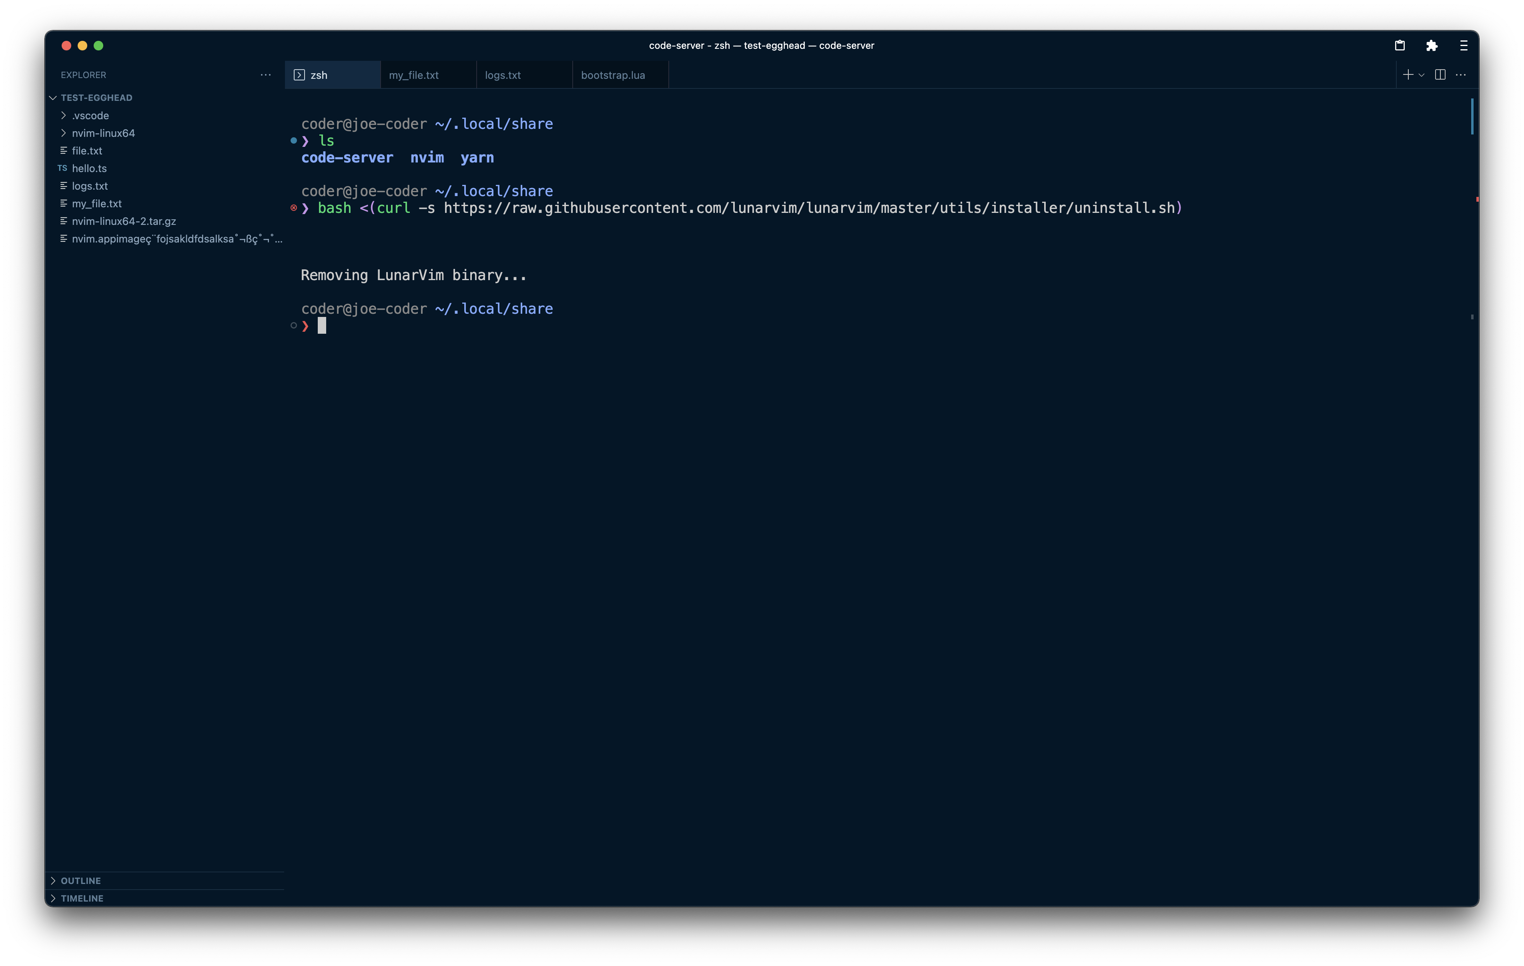
Task: Click the Explorer views-and-more-actions ellipsis icon
Action: 265,75
